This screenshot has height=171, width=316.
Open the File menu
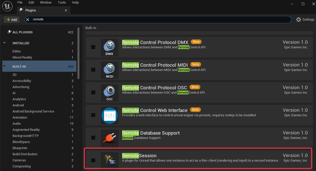pos(20,3)
